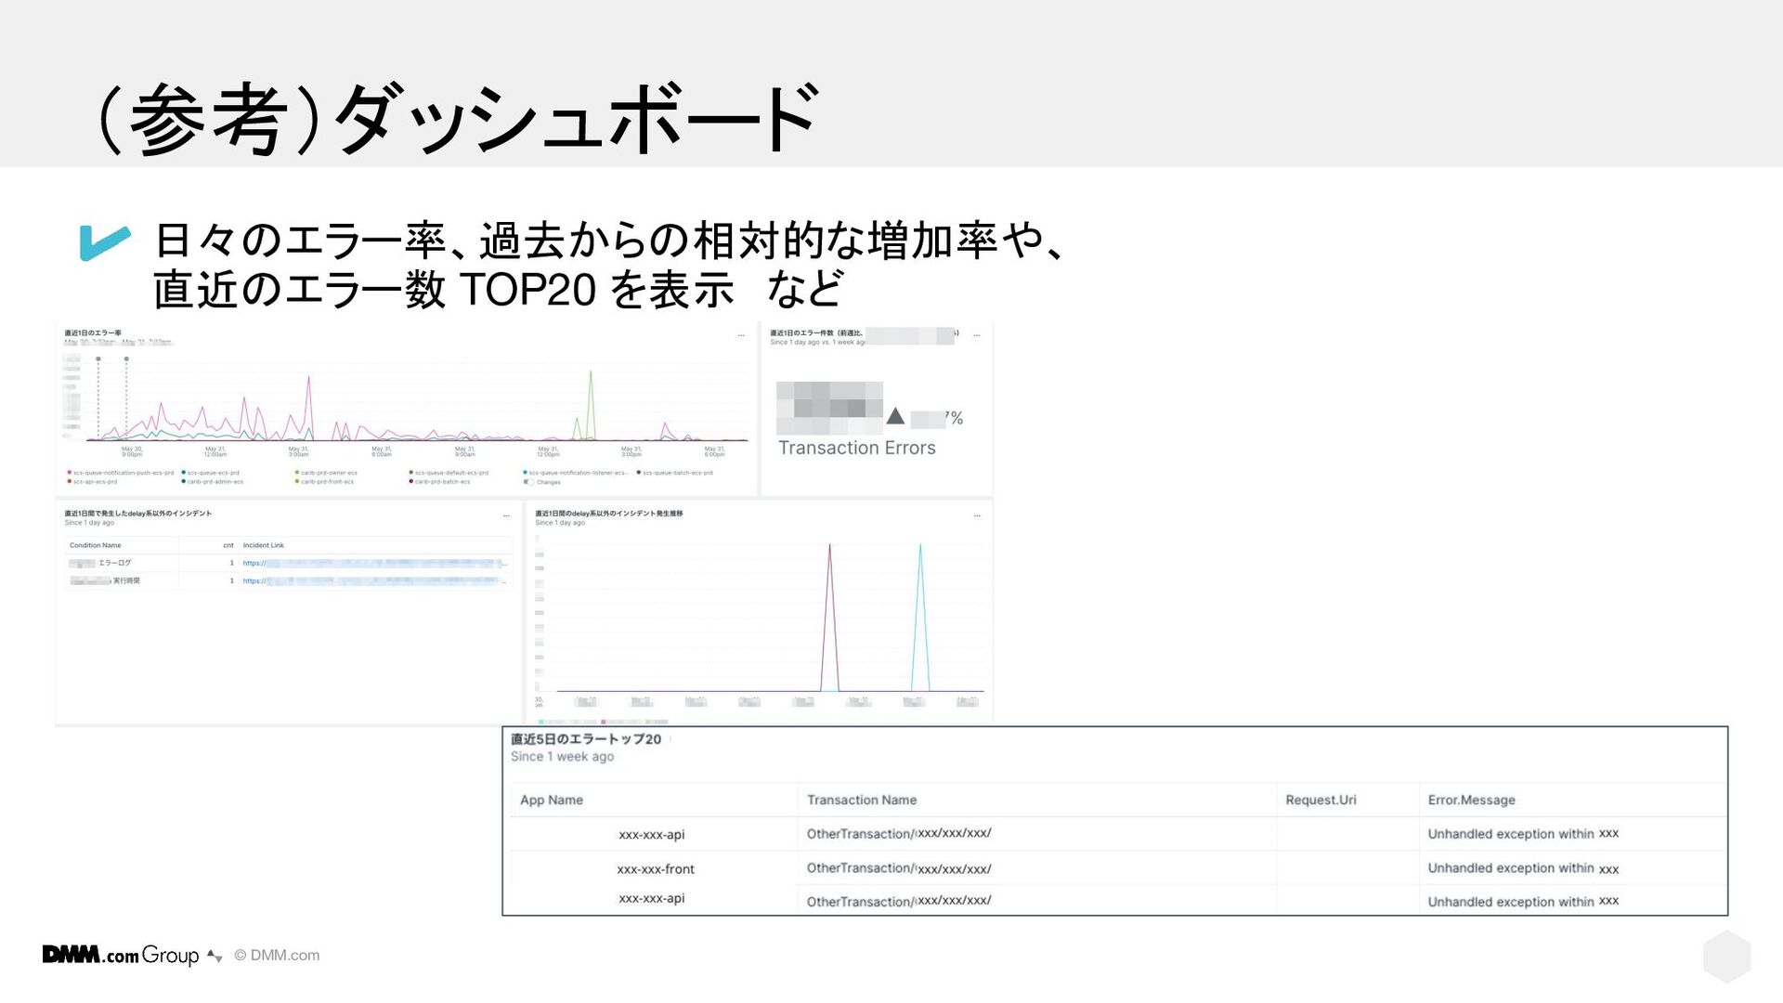Open ellipsis menu of the incident table widget
The height and width of the screenshot is (1003, 1783).
click(x=506, y=515)
